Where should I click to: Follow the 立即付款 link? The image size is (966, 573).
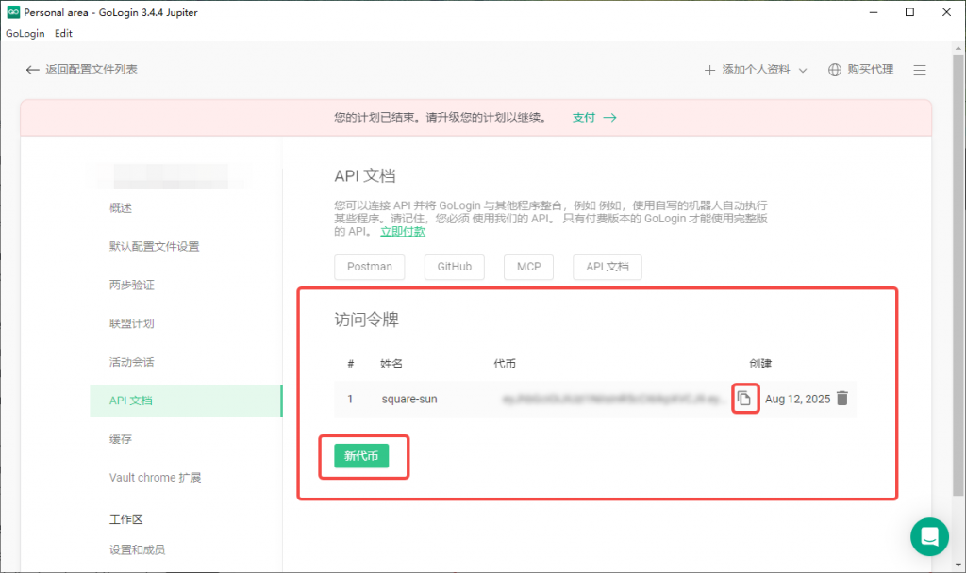tap(403, 232)
